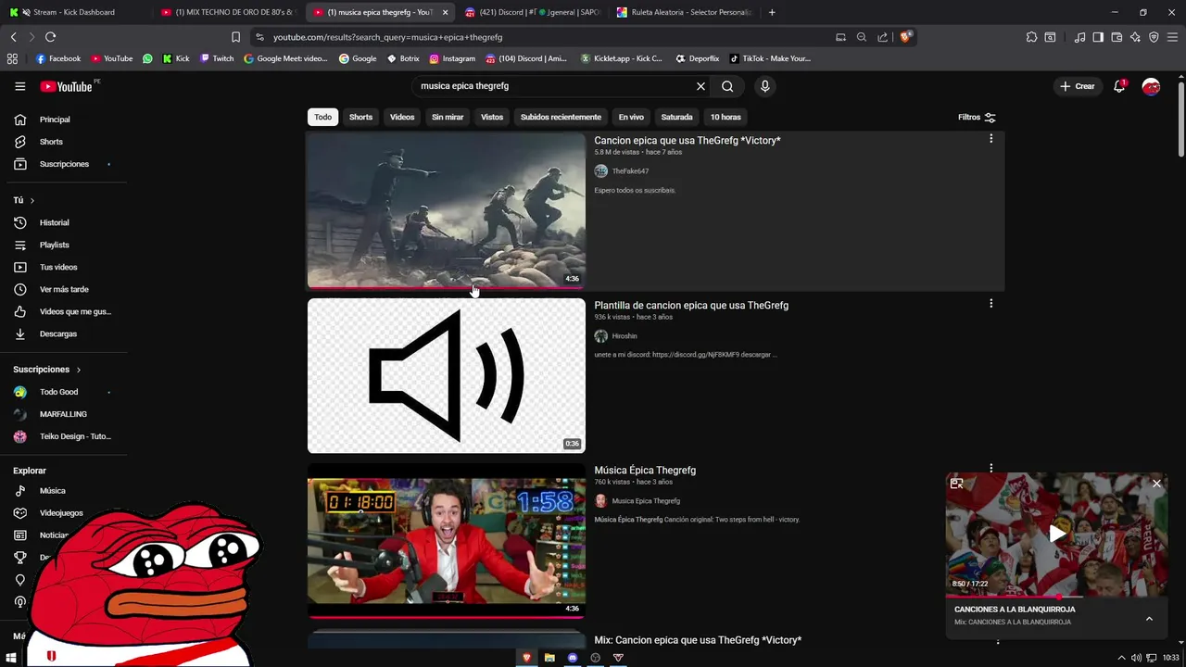
Task: Start voice search with microphone
Action: [764, 86]
